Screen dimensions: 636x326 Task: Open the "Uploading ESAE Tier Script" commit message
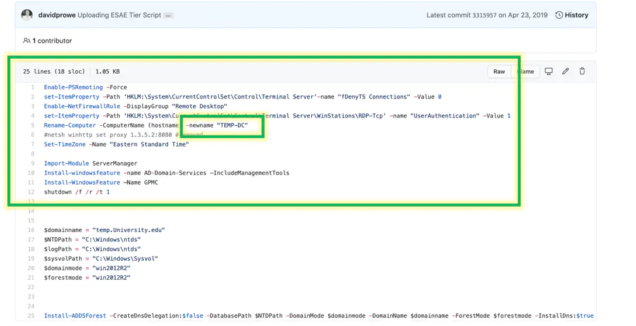coord(119,15)
